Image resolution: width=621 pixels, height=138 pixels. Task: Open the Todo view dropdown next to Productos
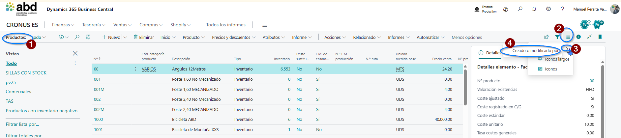tap(39, 37)
